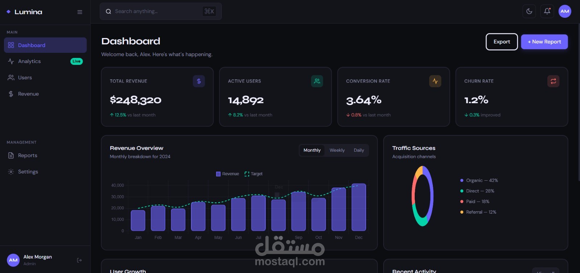Screen dimensions: 580x273
Task: Go to Users page
Action: (x=45, y=77)
